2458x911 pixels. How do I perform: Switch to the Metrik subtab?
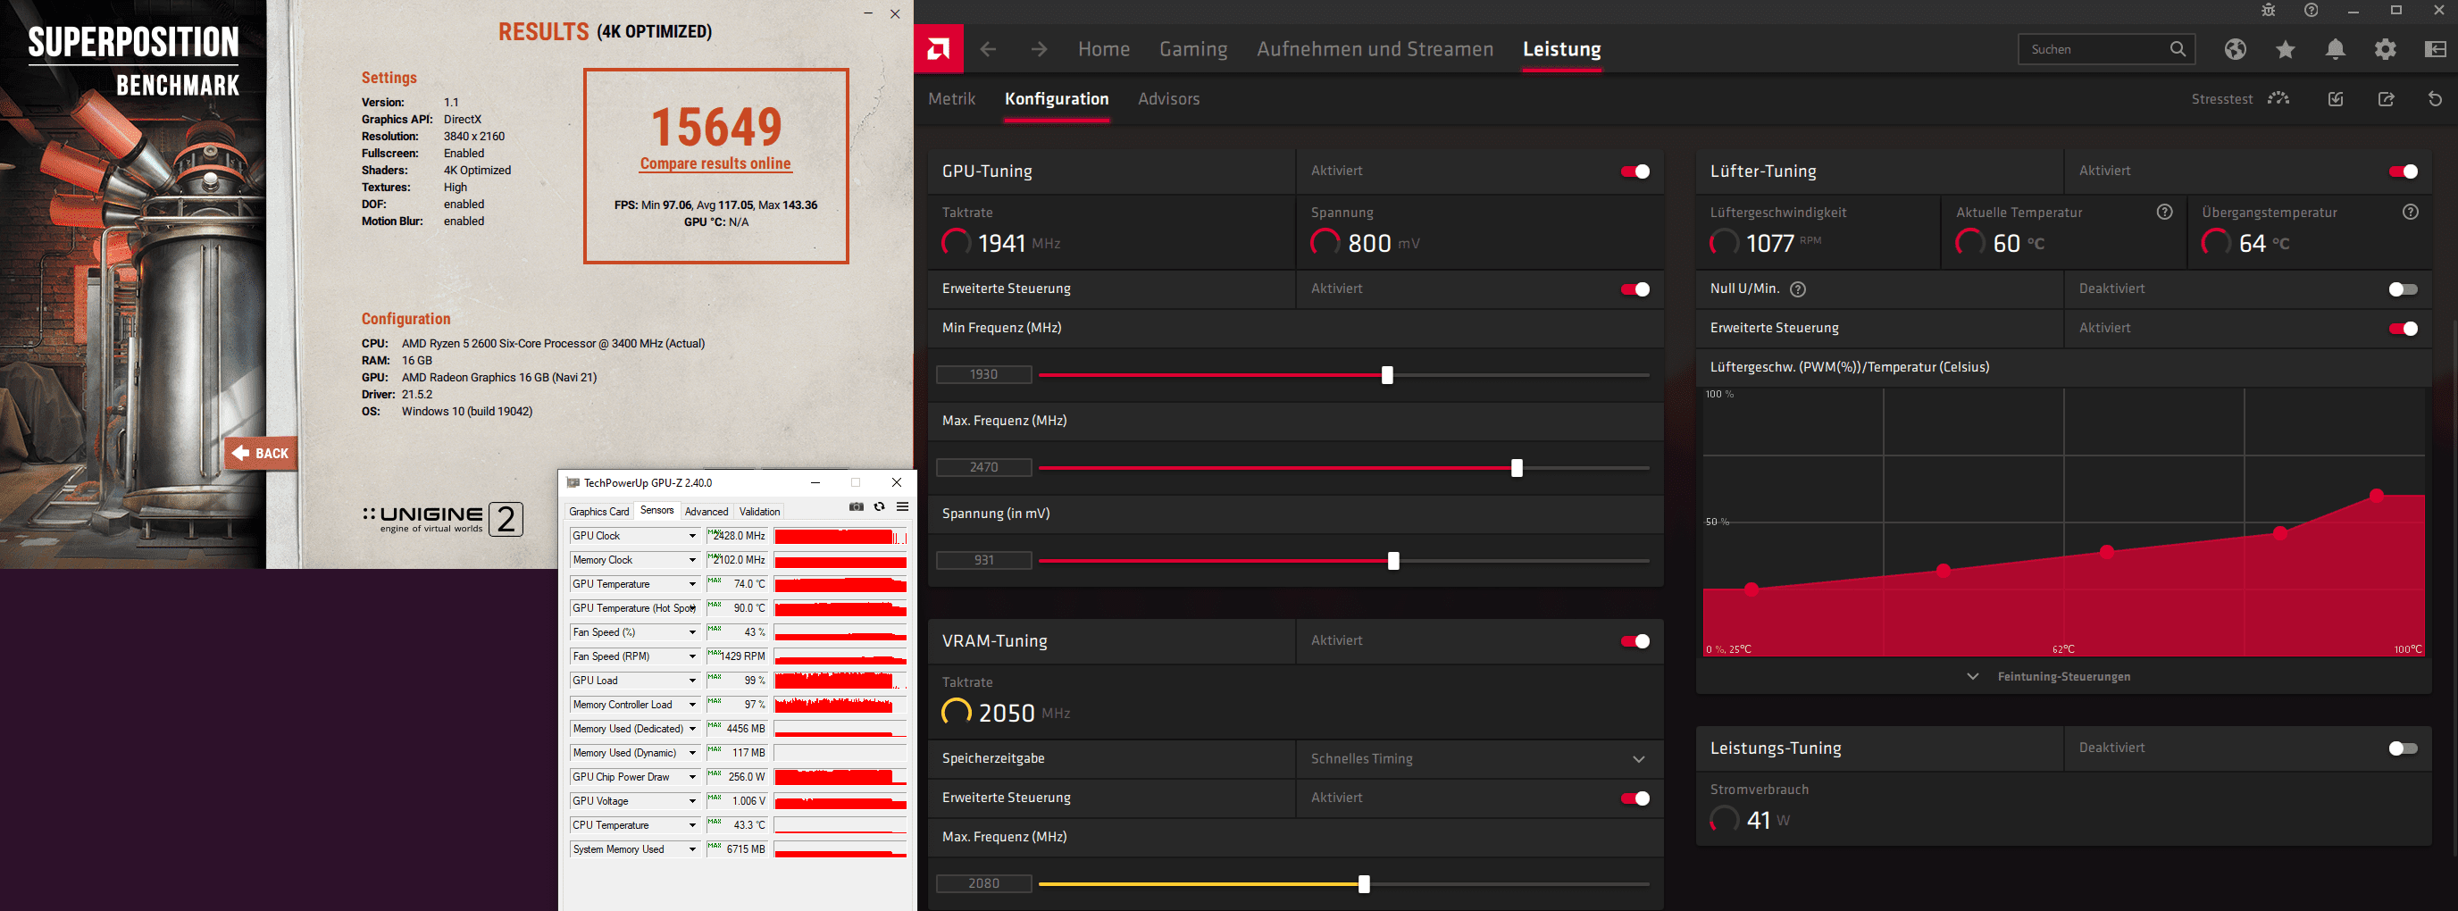click(x=951, y=99)
